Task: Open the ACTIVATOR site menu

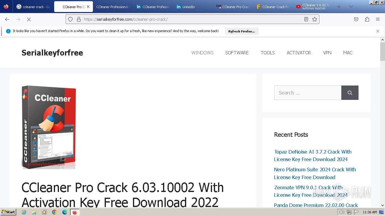Action: click(x=299, y=52)
